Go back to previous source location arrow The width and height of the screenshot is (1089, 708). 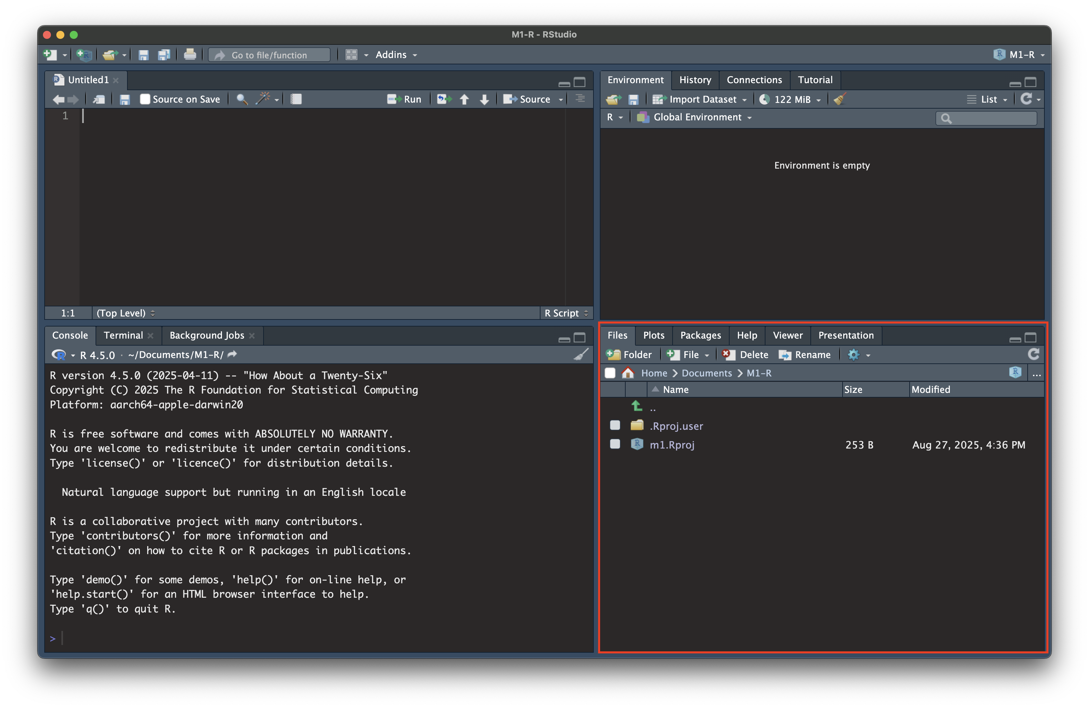(x=59, y=99)
